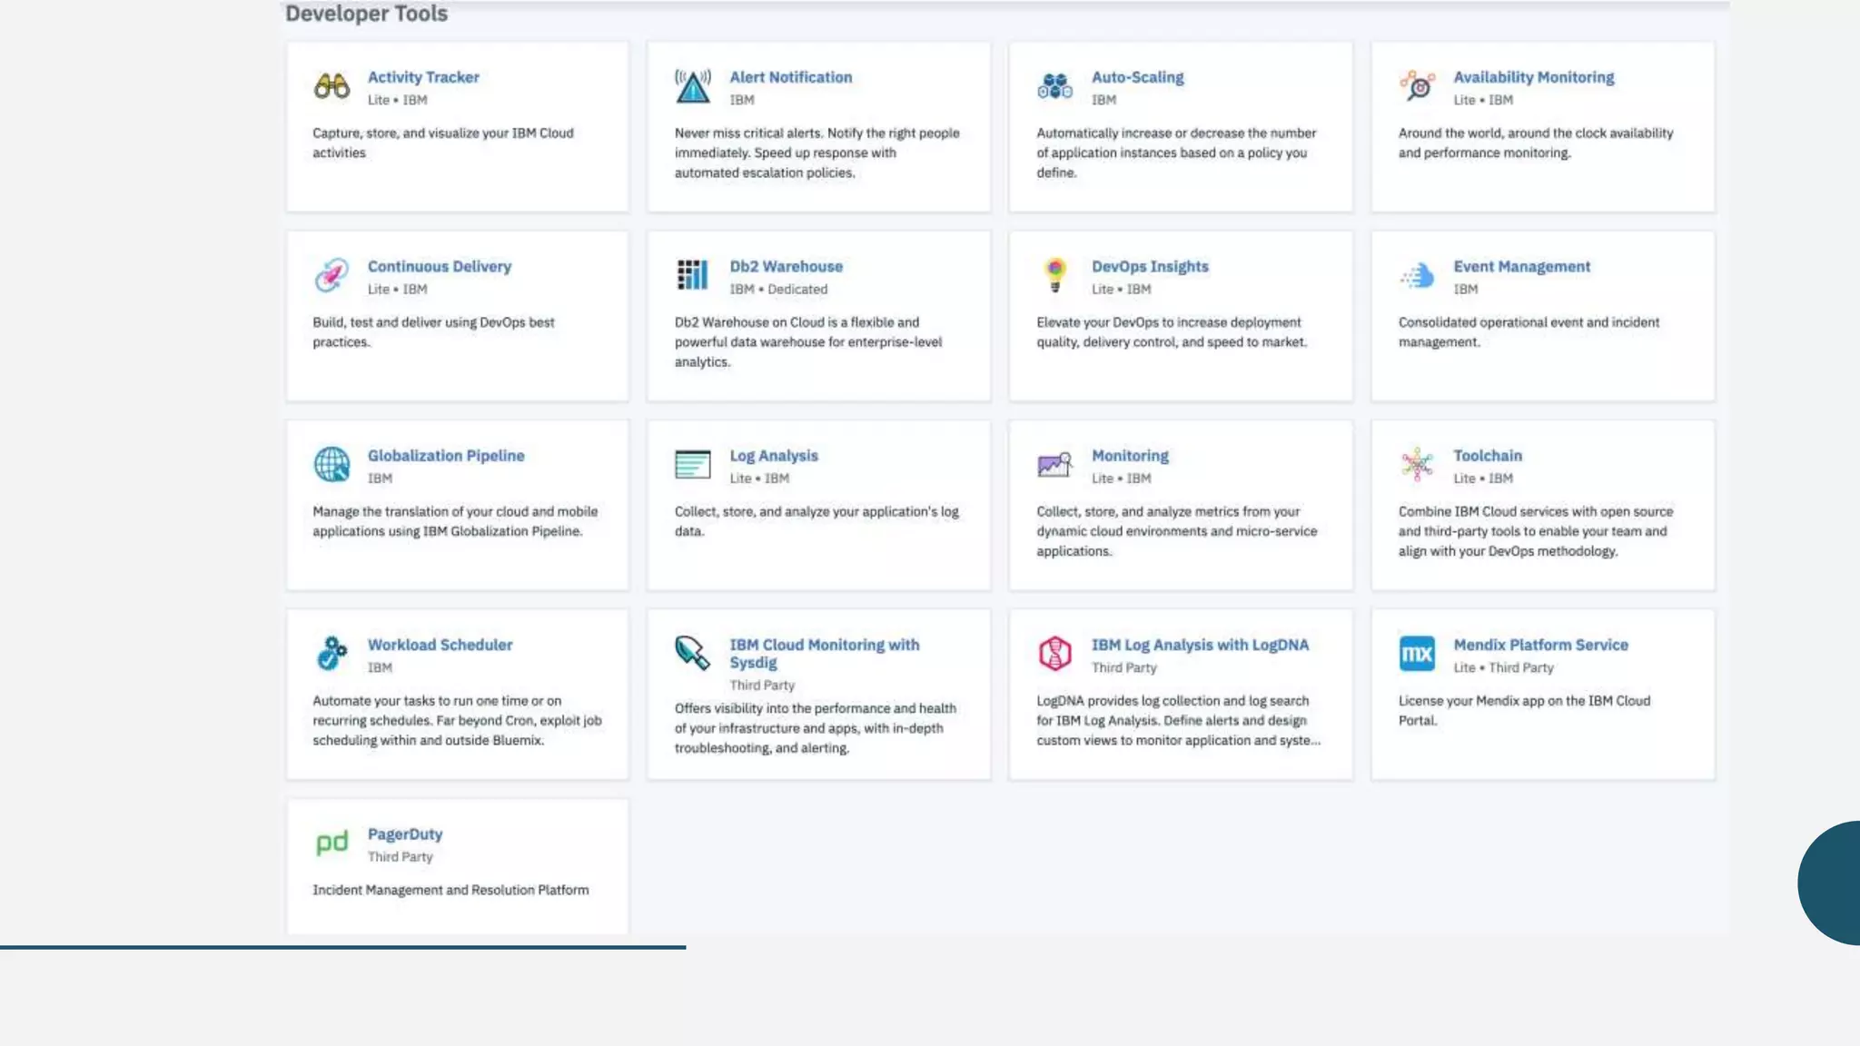Click the DevOps Insights lightbulb icon
The width and height of the screenshot is (1860, 1046).
click(1054, 275)
